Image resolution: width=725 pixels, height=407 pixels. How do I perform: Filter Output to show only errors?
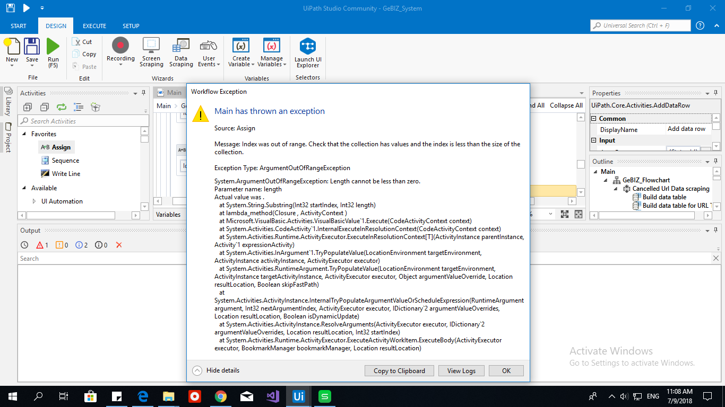(x=41, y=244)
